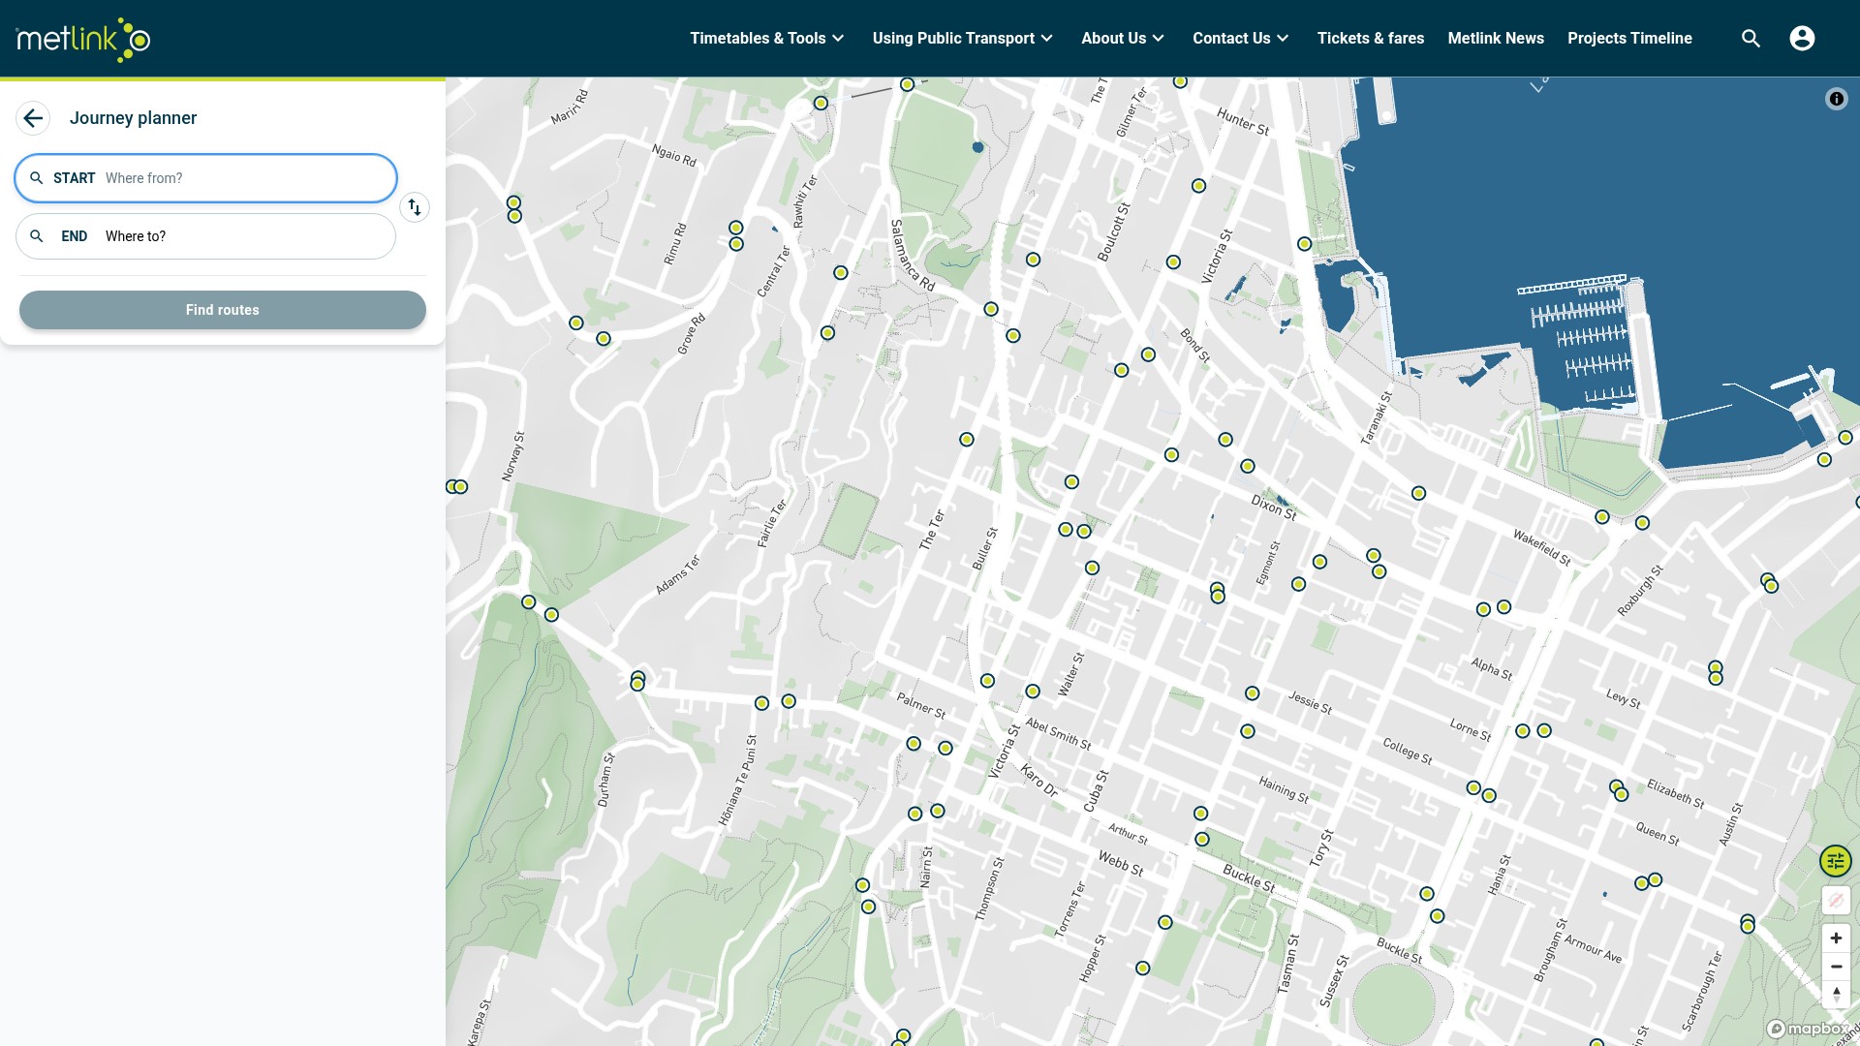Click the Metlink logo
Viewport: 1860px width, 1046px height.
83,40
